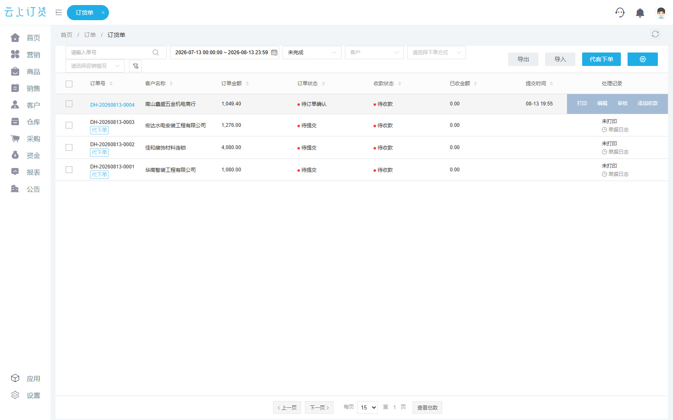Open 资金 sidebar module
Screen dimensions: 673x420
(x=26, y=155)
